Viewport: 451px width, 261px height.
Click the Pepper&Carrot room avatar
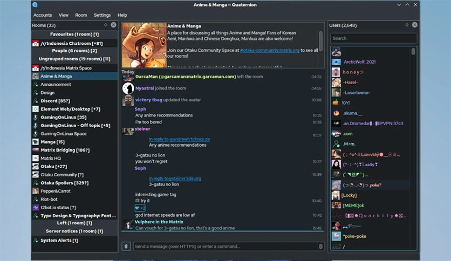[36, 191]
